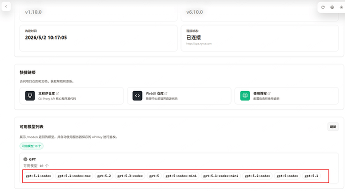Click the green book icon for 使用教程
The height and width of the screenshot is (191, 345).
coord(245,95)
